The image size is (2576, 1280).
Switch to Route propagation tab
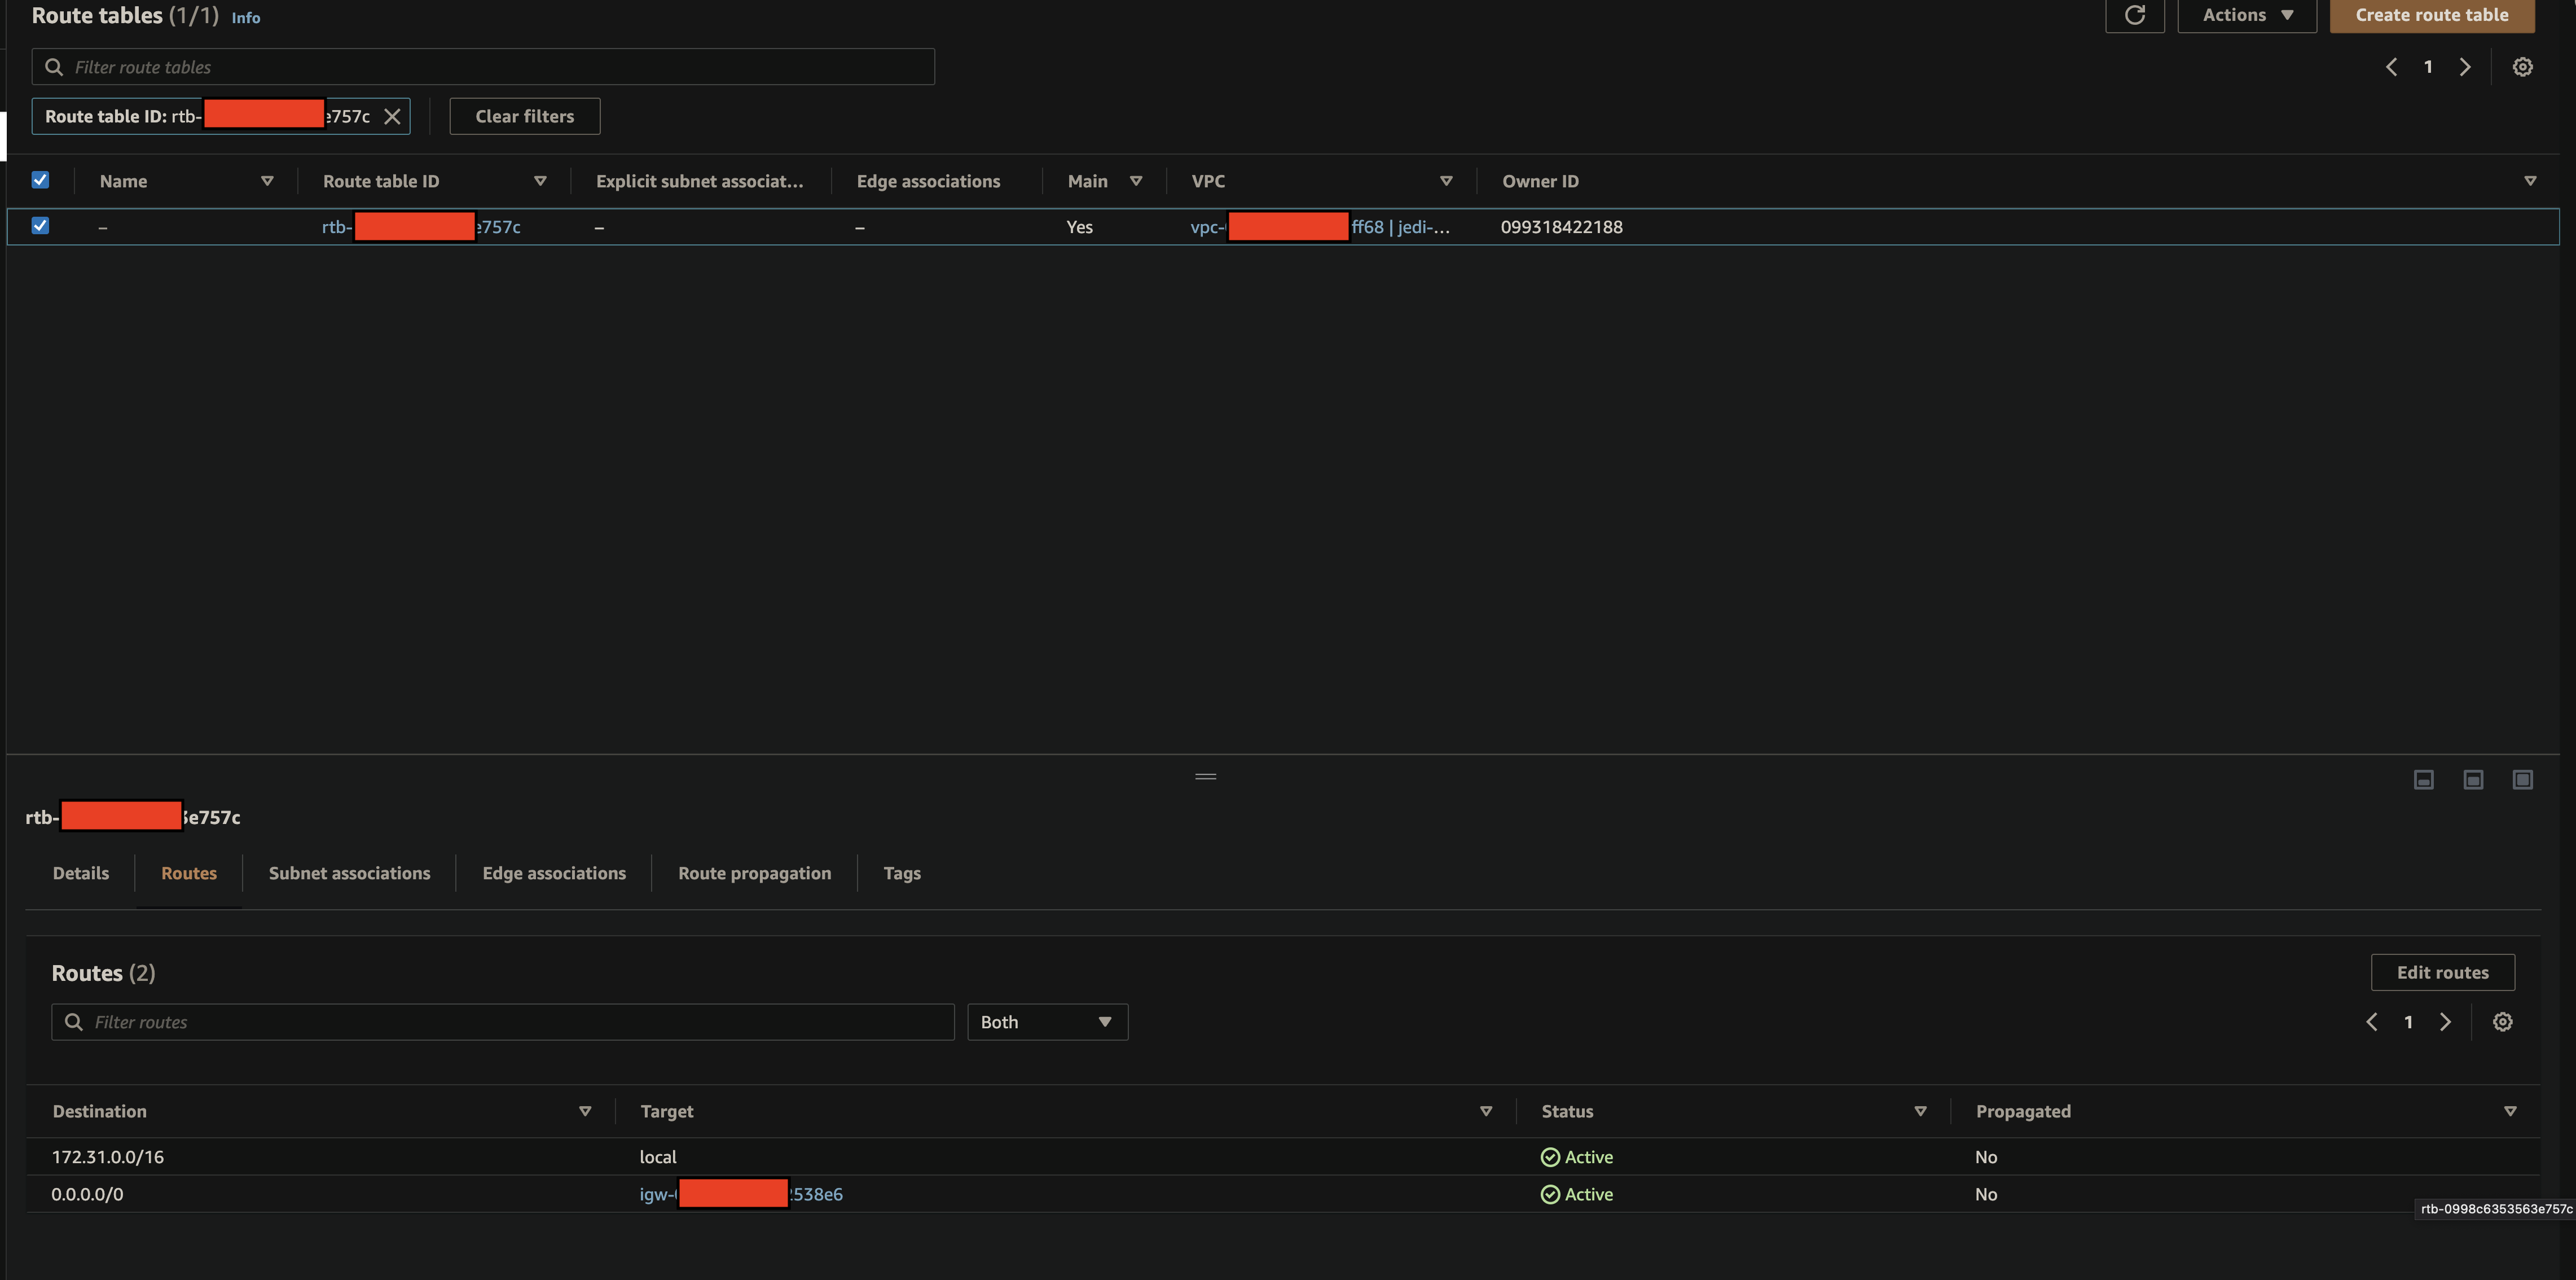point(754,873)
